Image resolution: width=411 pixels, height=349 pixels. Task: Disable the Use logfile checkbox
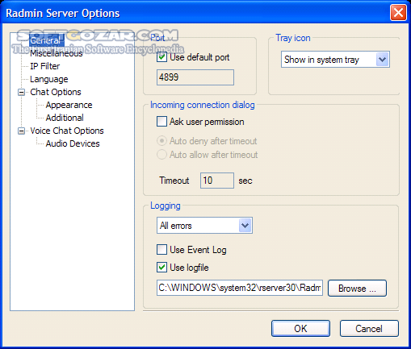click(x=161, y=268)
